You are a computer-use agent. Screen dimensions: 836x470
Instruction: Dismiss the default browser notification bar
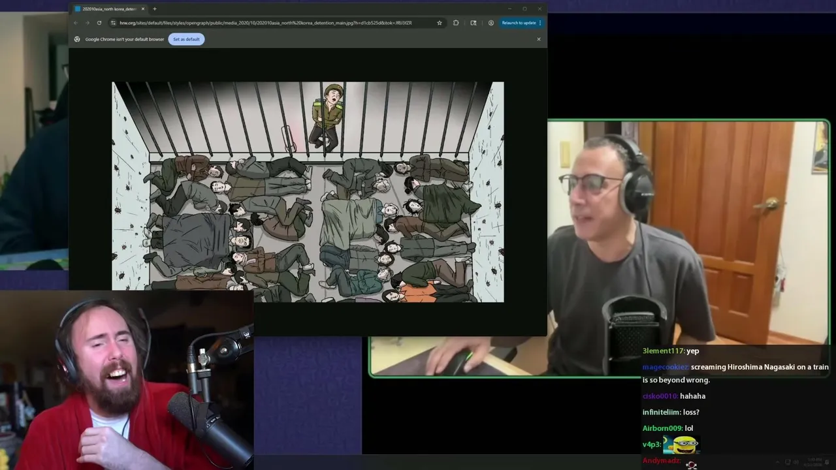click(x=539, y=39)
